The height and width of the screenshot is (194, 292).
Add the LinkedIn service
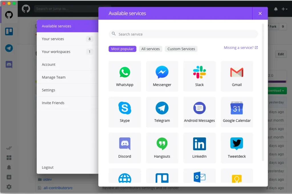pyautogui.click(x=199, y=148)
